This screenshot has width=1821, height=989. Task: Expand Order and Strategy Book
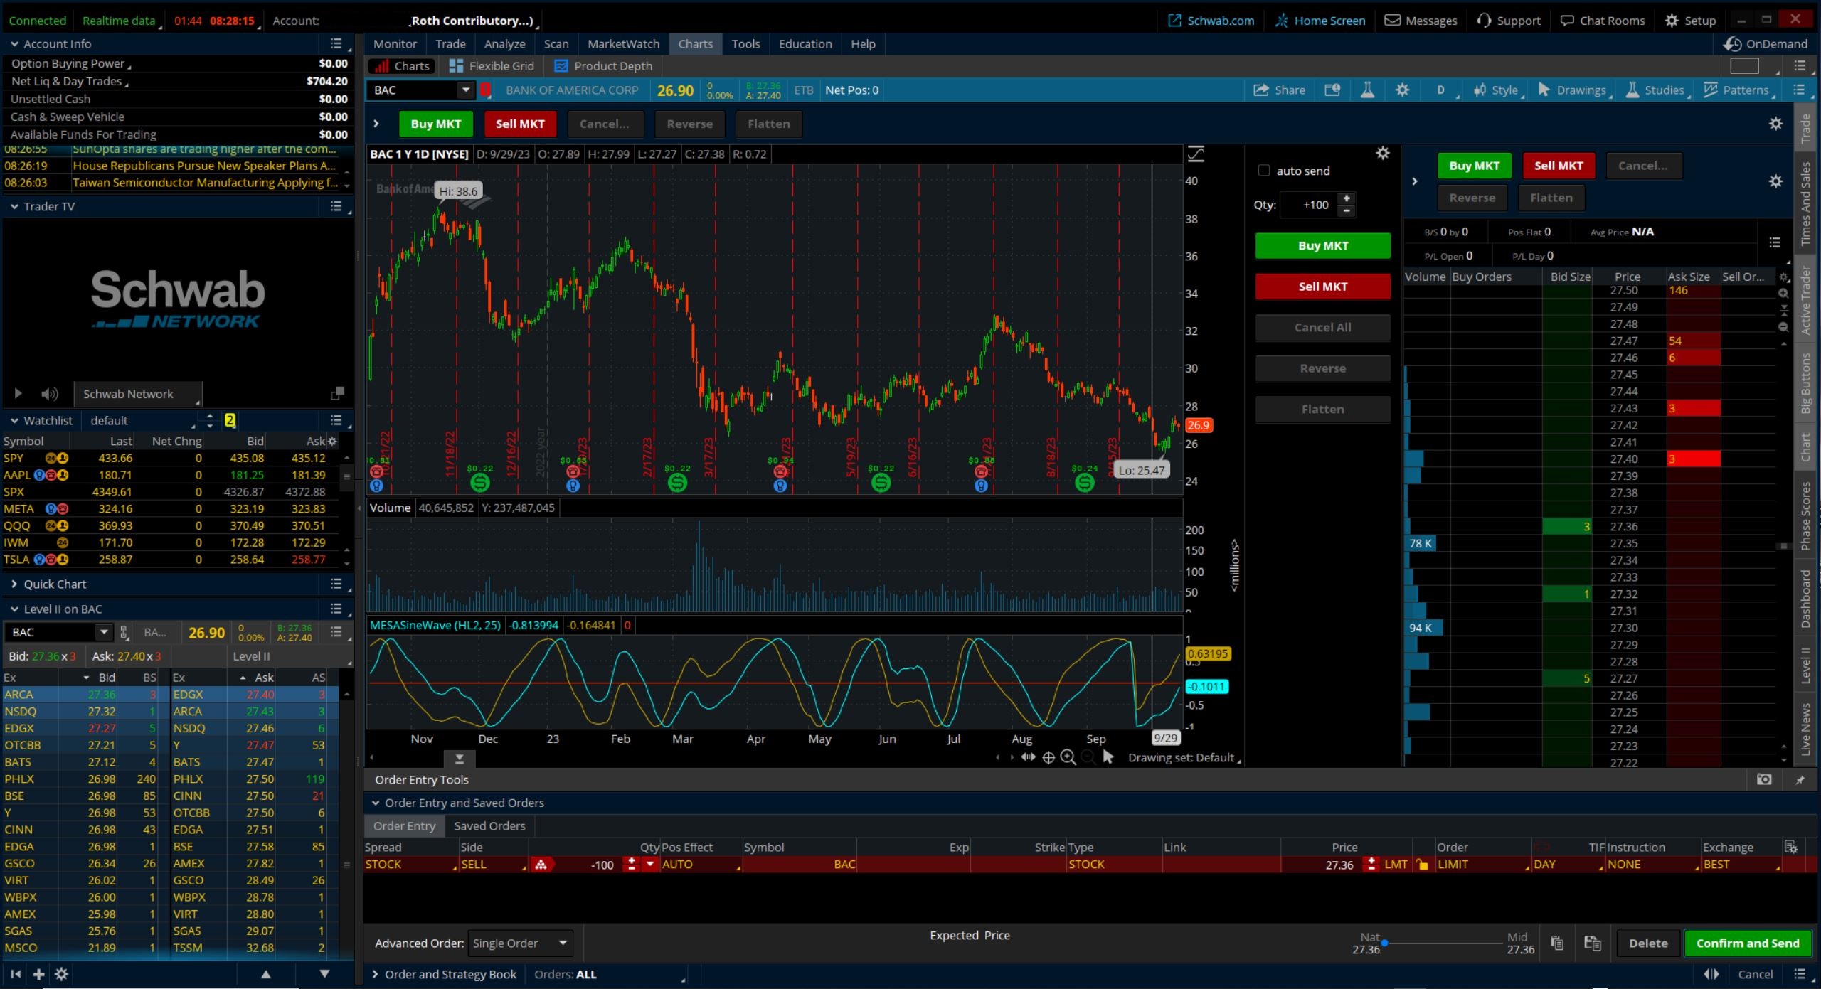pos(375,975)
